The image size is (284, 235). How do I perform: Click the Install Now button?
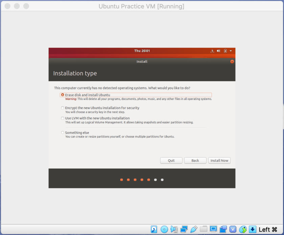pyautogui.click(x=219, y=161)
